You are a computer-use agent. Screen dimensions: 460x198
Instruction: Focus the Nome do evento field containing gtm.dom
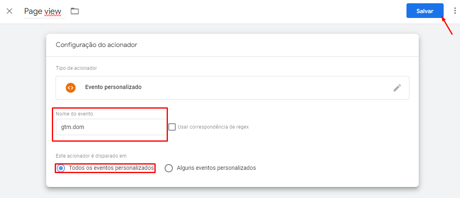[111, 127]
